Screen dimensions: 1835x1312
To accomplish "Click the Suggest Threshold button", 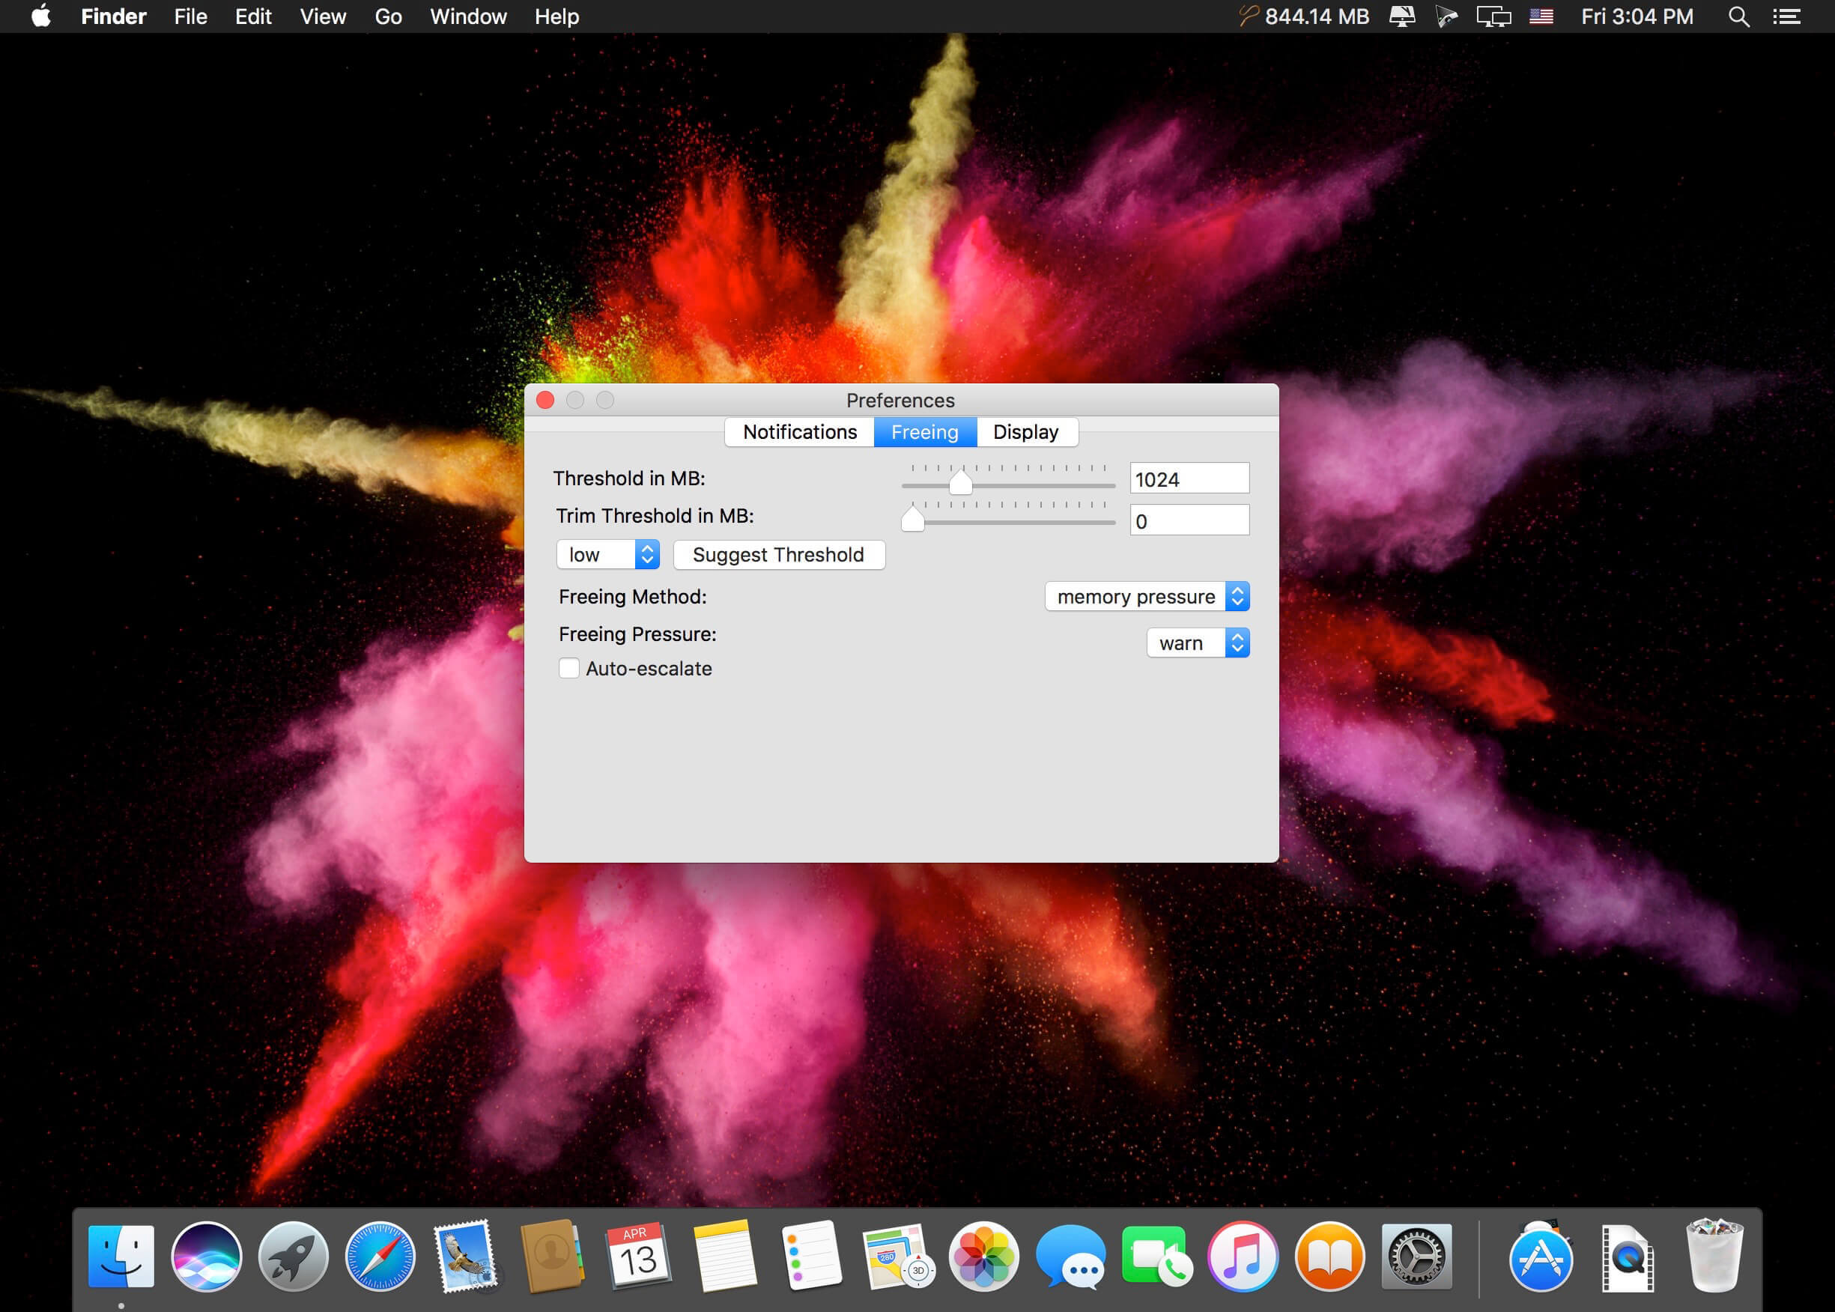I will click(x=779, y=554).
